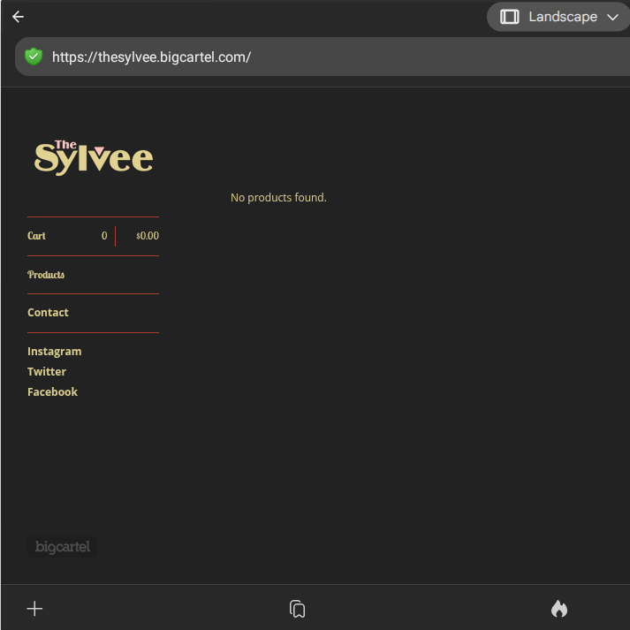Click the $0.00 cart total

coord(148,236)
